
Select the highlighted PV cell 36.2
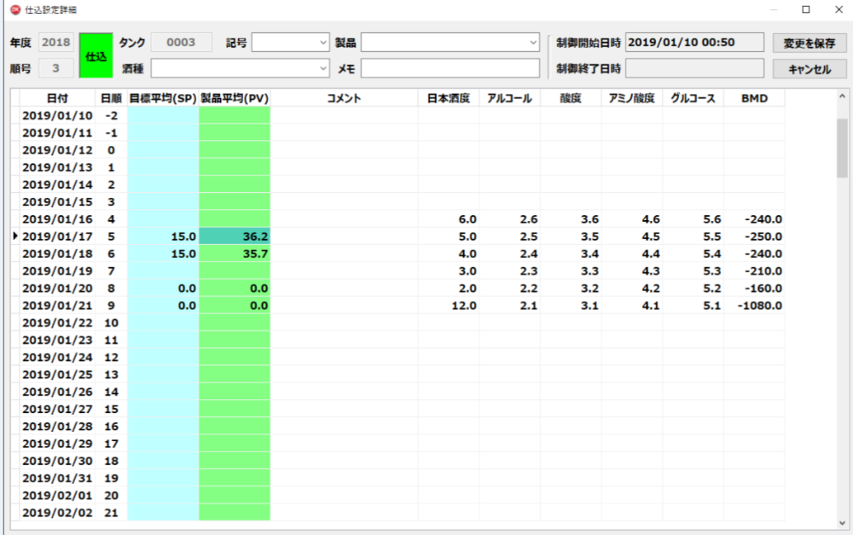coord(235,236)
